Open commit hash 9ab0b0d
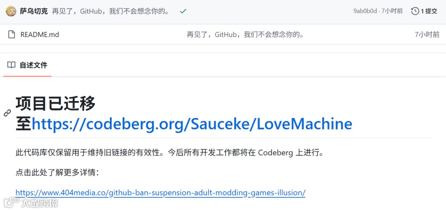This screenshot has width=446, height=211. pyautogui.click(x=365, y=12)
